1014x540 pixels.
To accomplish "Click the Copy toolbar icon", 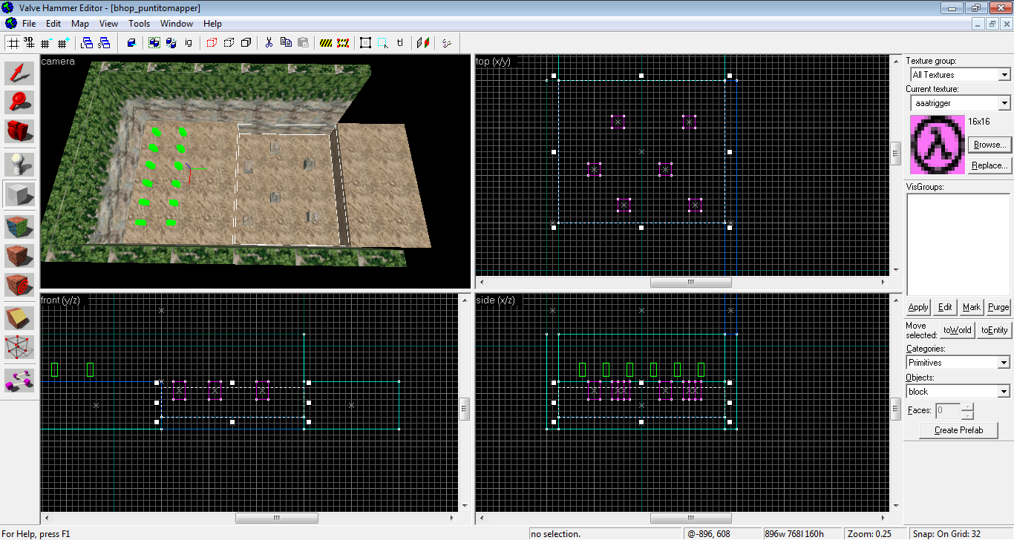I will [286, 43].
